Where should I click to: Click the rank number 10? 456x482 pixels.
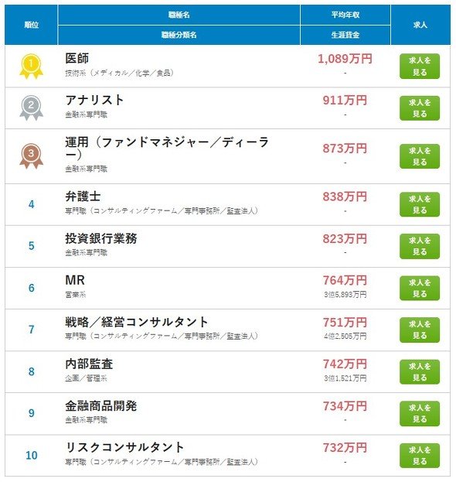click(32, 455)
